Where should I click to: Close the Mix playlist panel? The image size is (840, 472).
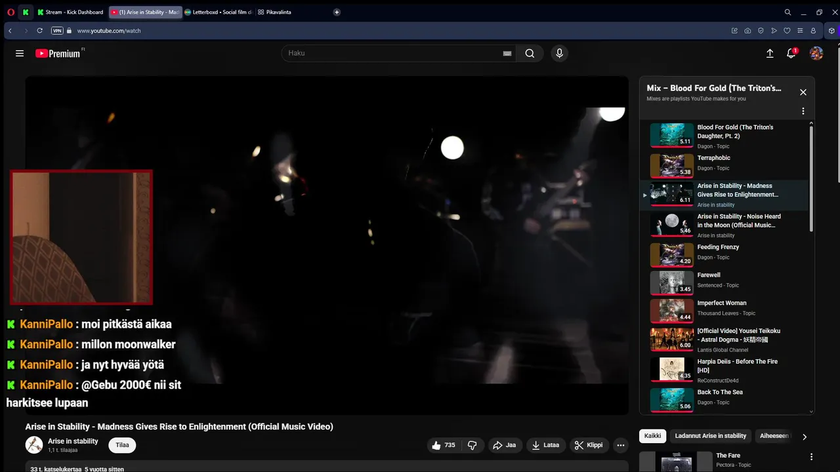tap(803, 92)
